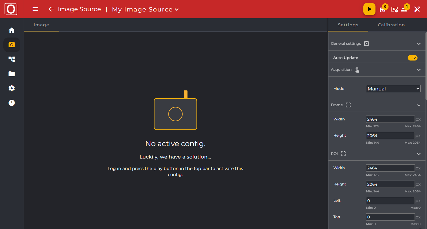Open the Home page from the sidebar

[x=11, y=30]
